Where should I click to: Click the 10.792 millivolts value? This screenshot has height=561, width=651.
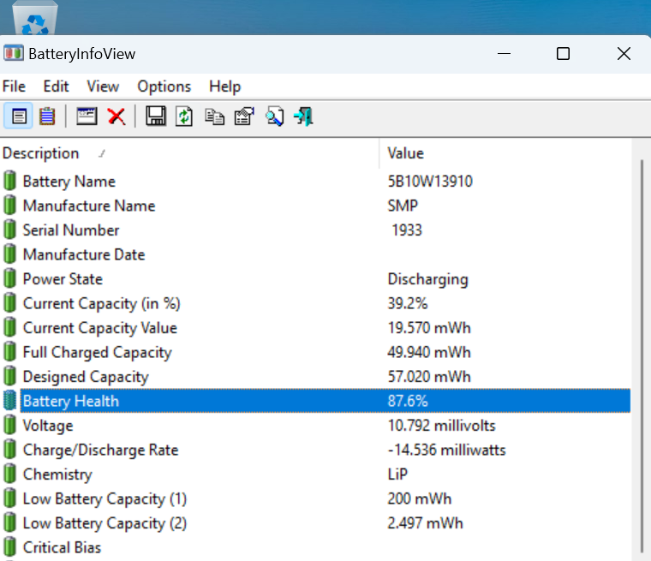pyautogui.click(x=442, y=426)
